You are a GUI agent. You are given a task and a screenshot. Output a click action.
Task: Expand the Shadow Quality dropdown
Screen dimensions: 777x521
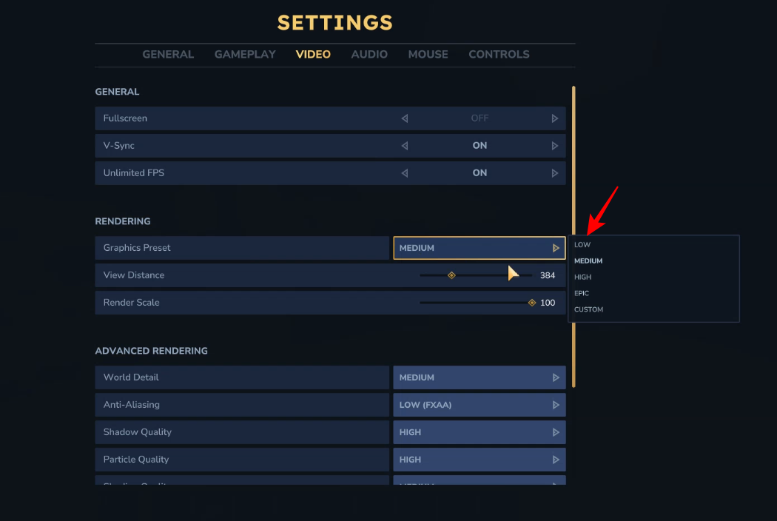479,432
